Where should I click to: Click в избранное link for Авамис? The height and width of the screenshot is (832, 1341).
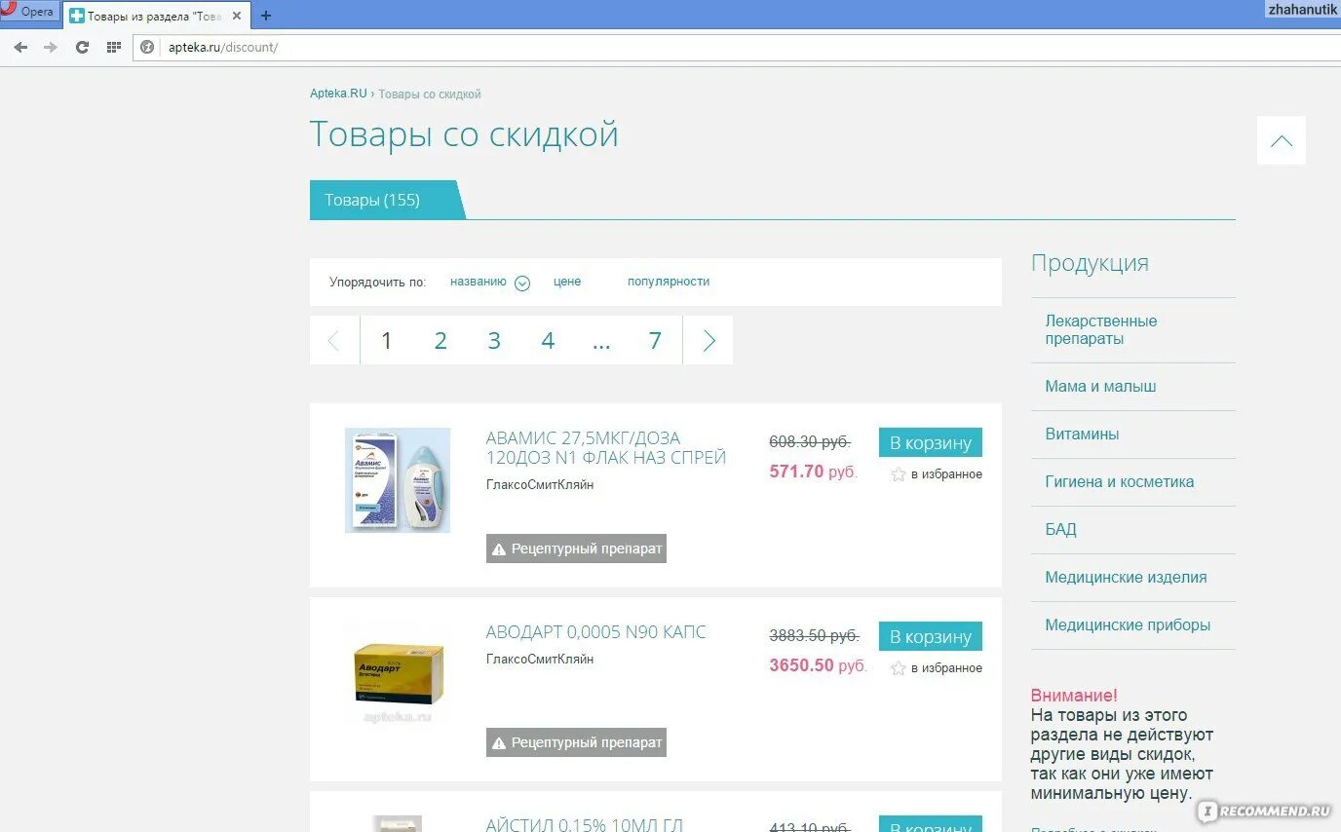tap(946, 474)
